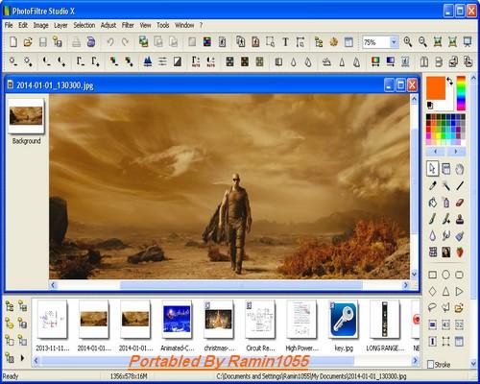480x384 pixels.
Task: Click the image horizontal scrollbar right arrow
Action: (x=406, y=285)
